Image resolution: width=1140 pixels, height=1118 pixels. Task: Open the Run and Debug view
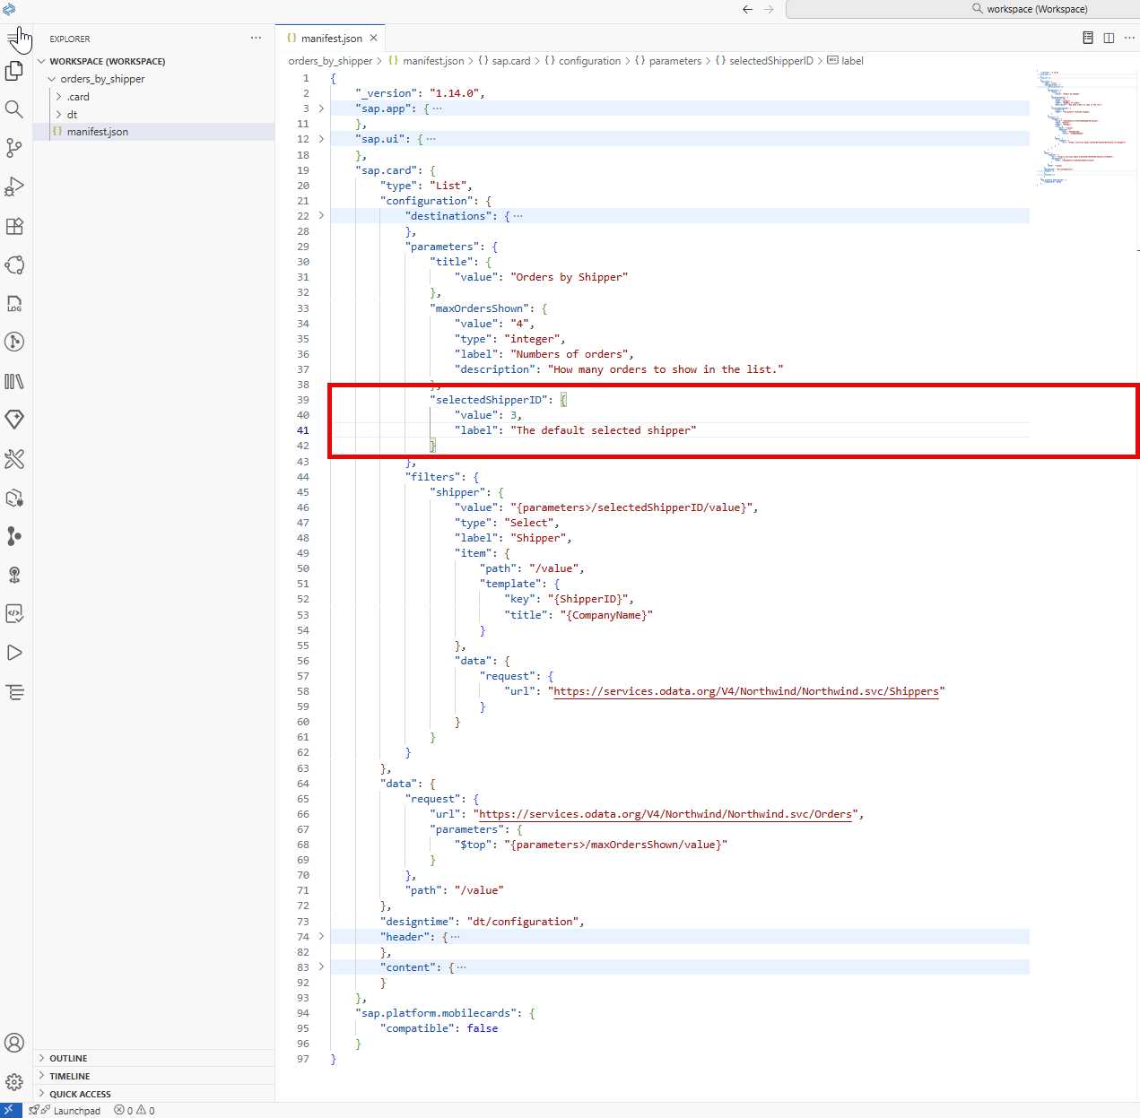pos(14,186)
